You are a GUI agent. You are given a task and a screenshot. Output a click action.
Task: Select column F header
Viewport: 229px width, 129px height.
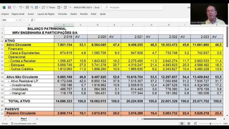coord(133,25)
